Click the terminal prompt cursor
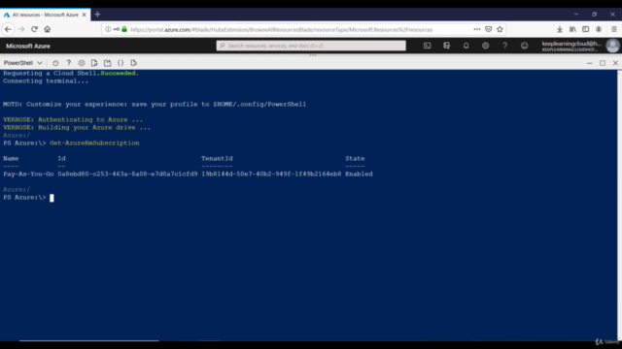The height and width of the screenshot is (349, 622). [52, 198]
